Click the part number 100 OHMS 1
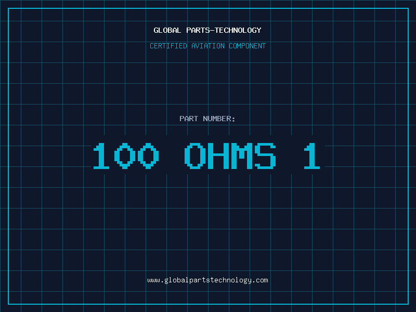The height and width of the screenshot is (312, 416). (206, 156)
